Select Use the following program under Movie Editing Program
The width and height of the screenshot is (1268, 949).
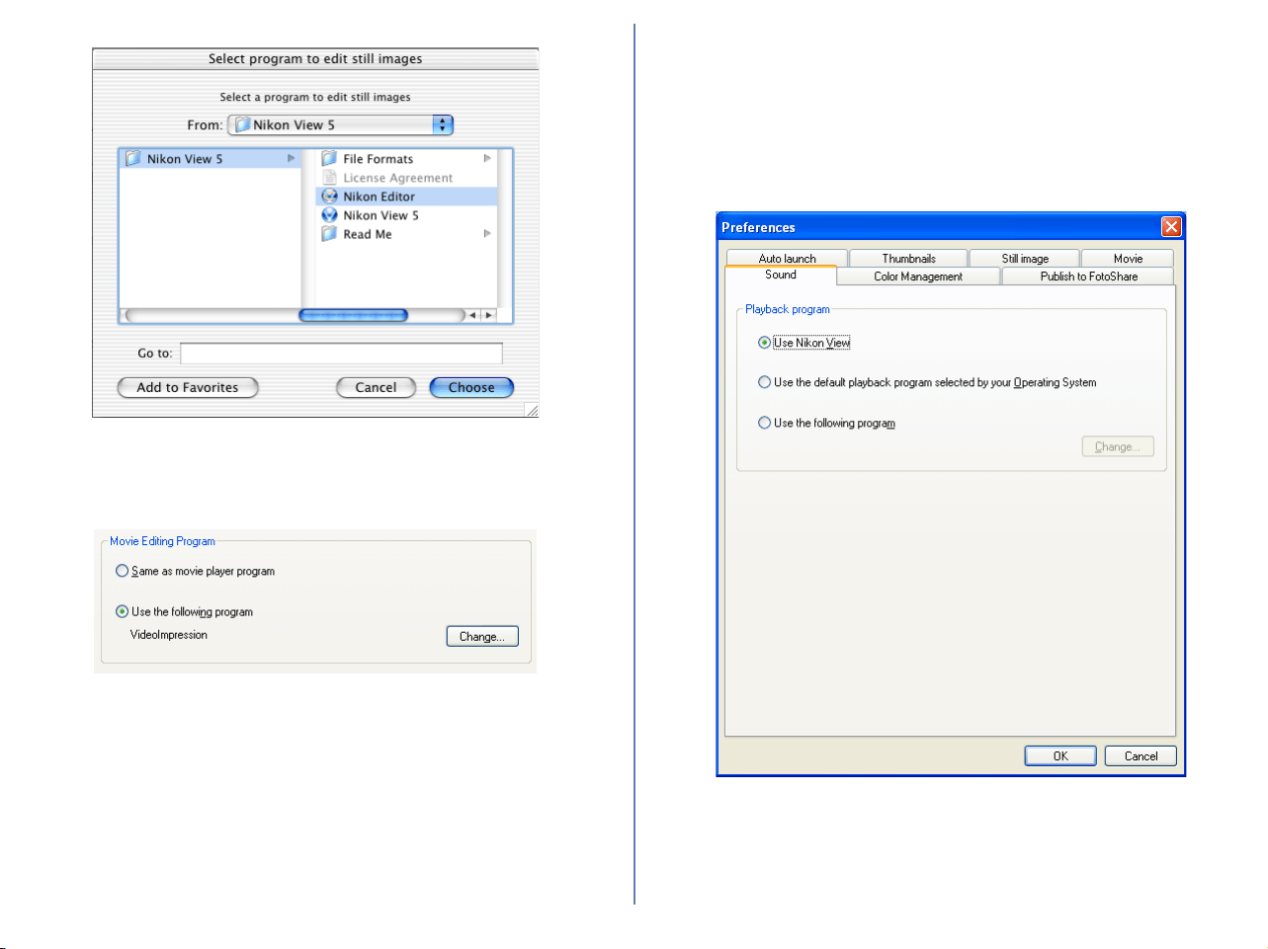(x=122, y=611)
